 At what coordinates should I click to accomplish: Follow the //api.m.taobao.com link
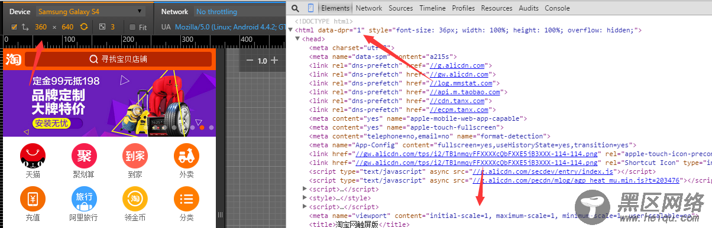coord(465,92)
